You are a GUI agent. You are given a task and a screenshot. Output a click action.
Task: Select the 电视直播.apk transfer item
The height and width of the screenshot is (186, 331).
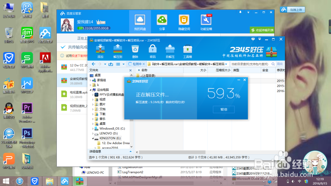coord(72,94)
